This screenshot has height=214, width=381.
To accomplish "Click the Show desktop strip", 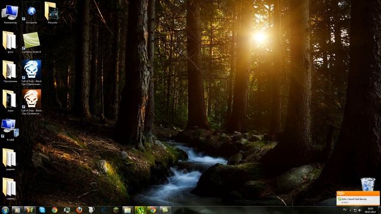I will coord(379,210).
